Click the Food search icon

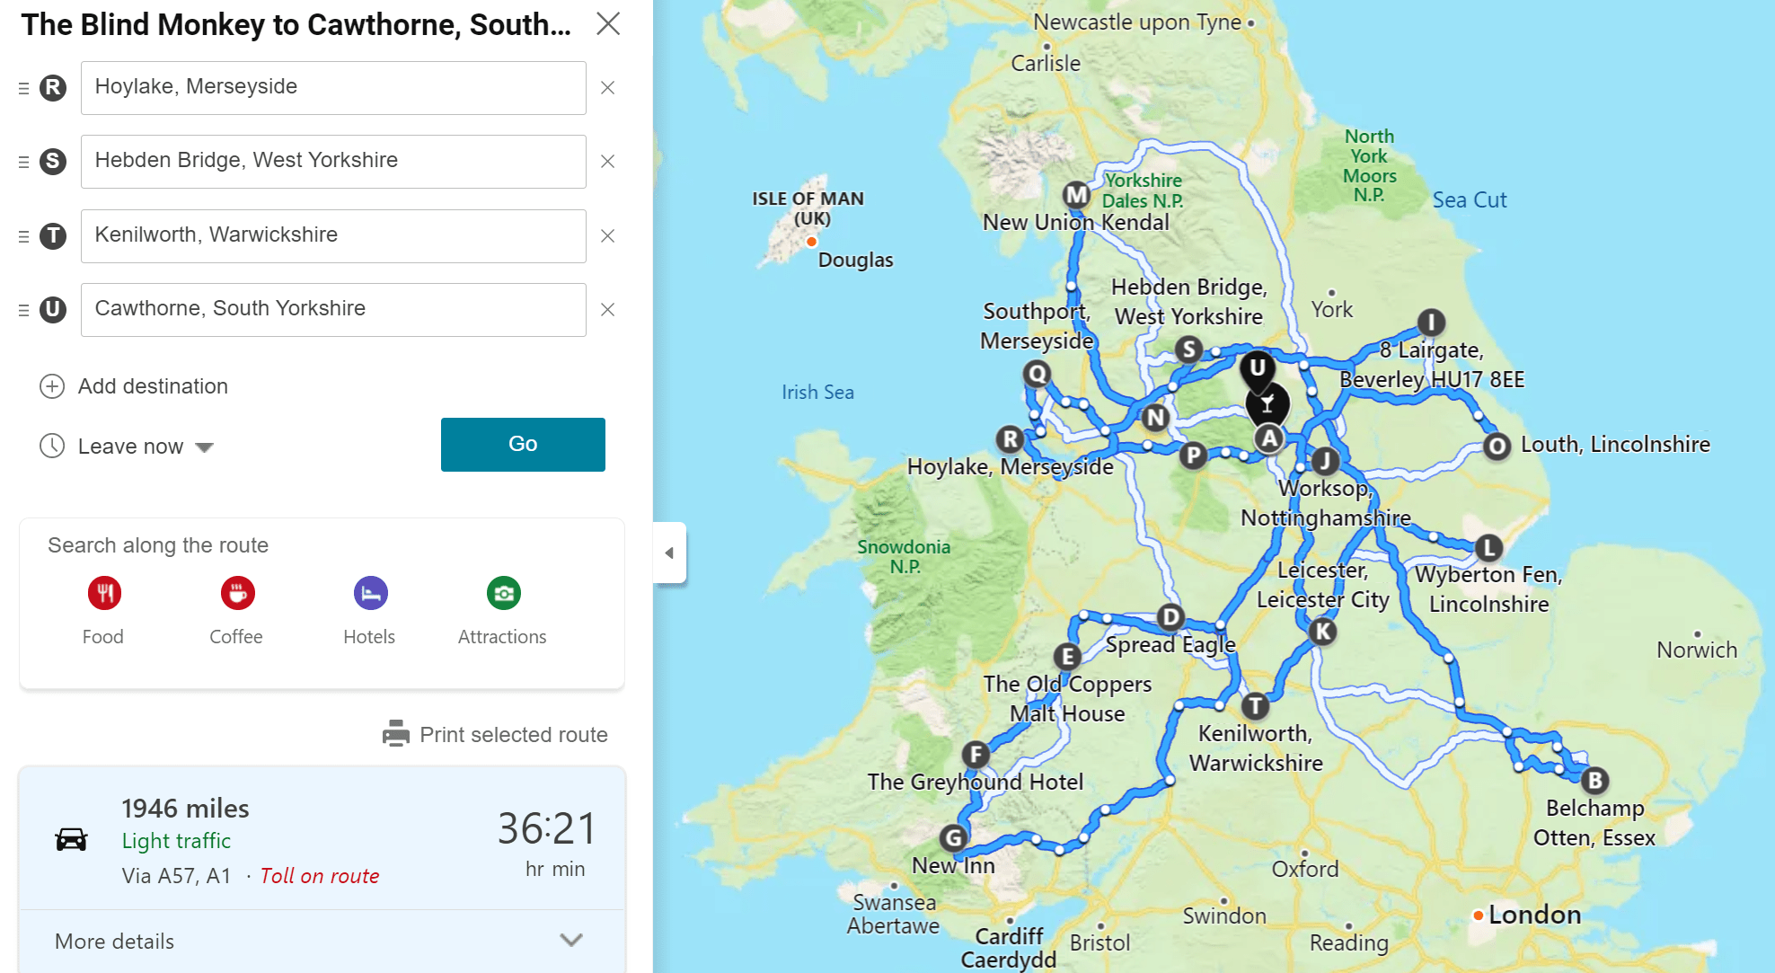(104, 593)
